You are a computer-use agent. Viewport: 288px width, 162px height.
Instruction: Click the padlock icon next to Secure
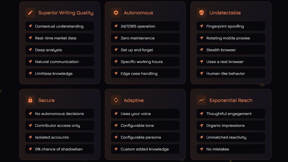point(30,100)
